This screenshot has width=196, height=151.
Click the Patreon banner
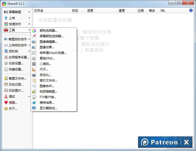[165, 142]
